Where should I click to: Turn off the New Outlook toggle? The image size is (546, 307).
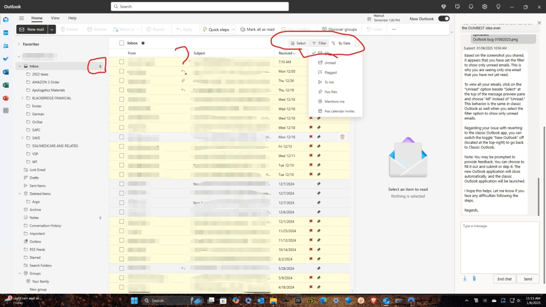pyautogui.click(x=444, y=18)
